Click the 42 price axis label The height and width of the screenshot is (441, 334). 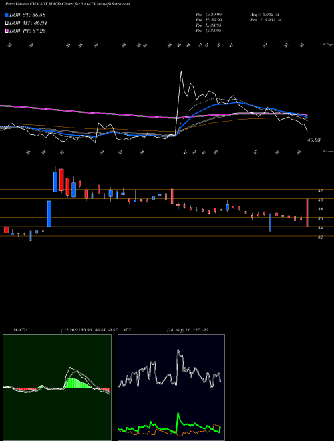point(320,191)
